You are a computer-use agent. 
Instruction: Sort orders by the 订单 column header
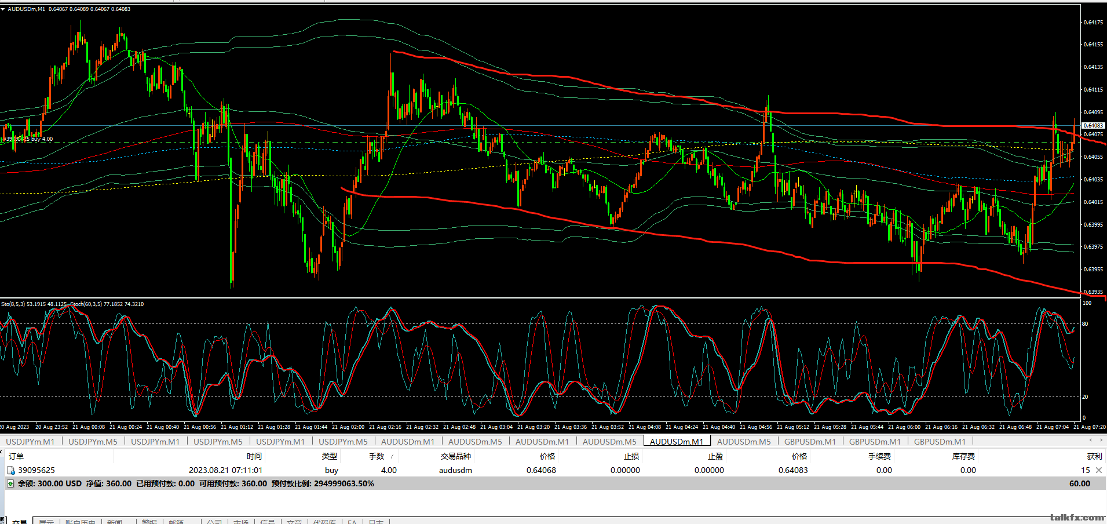point(16,456)
